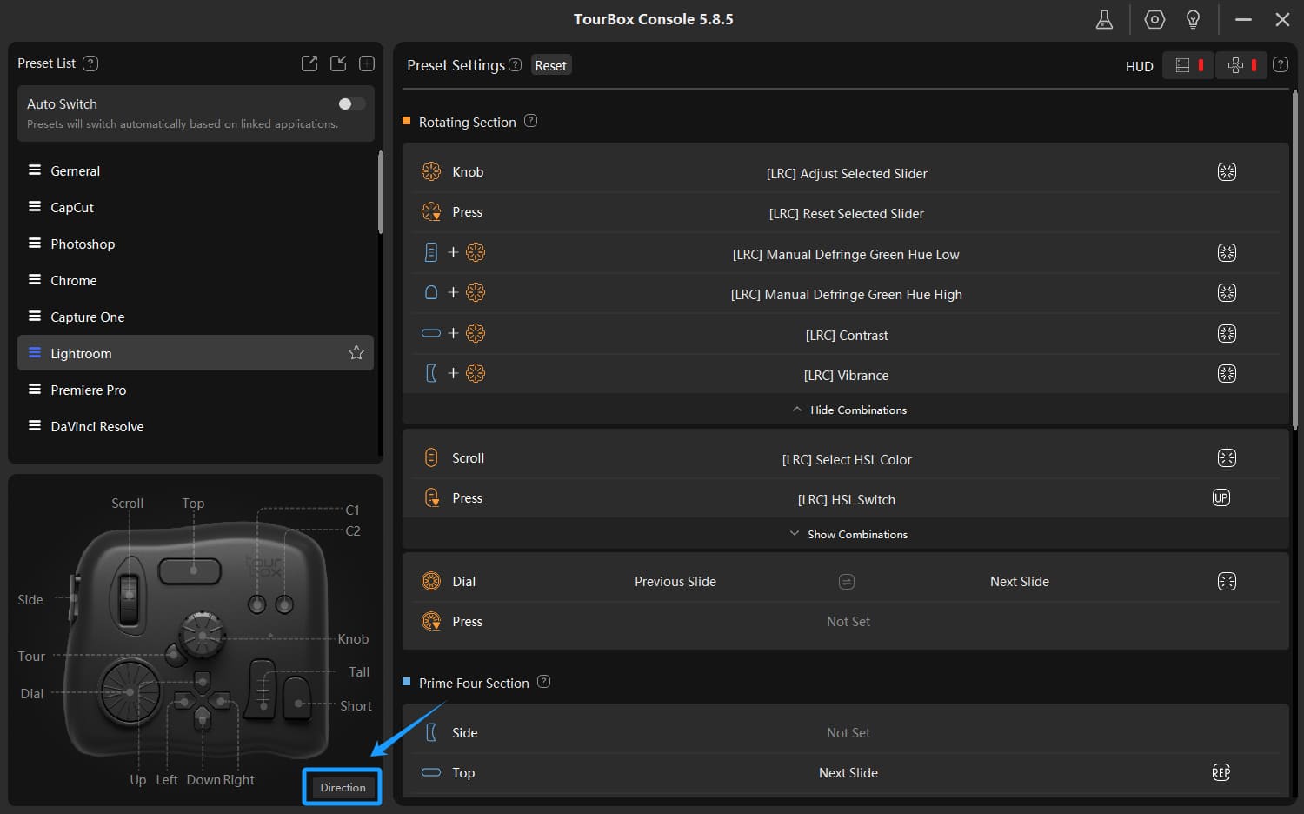1304x814 pixels.
Task: Click the knob on the TourBox device image
Action: coord(202,634)
